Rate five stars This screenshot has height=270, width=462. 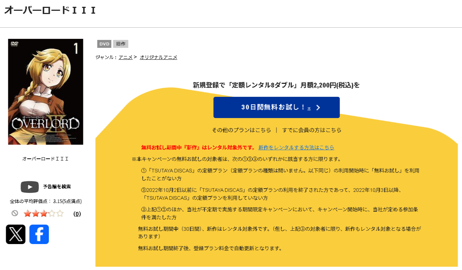pyautogui.click(x=60, y=213)
